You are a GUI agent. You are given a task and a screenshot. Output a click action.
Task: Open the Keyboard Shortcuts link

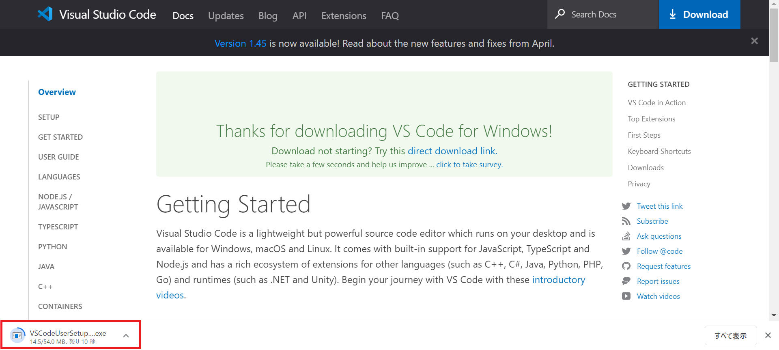coord(659,151)
